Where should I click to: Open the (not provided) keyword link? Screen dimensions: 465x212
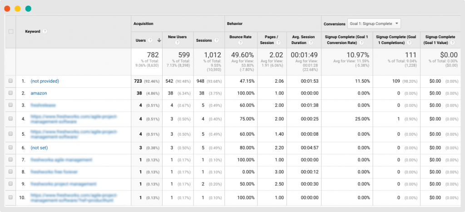point(45,81)
